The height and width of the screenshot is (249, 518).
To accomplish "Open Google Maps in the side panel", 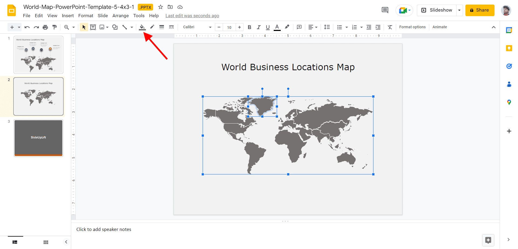I will [x=509, y=102].
